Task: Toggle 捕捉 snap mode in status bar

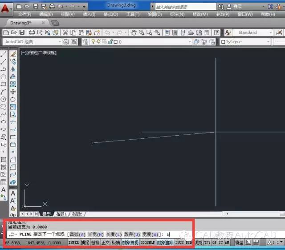Action: pyautogui.click(x=85, y=242)
